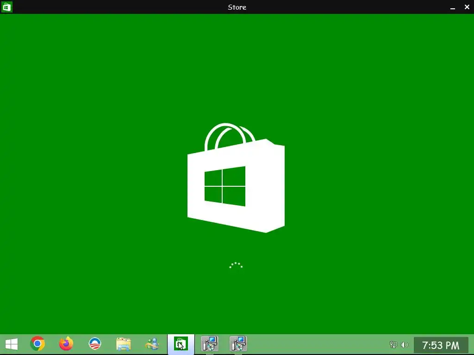Close the Store window
This screenshot has height=355, width=474.
coord(467,7)
